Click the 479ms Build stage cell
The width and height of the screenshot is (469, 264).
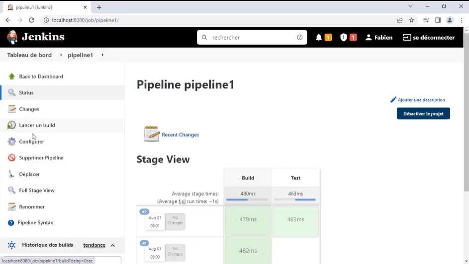coord(248,221)
